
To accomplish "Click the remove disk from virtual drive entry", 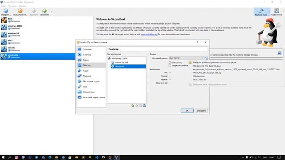I will (x=210, y=84).
